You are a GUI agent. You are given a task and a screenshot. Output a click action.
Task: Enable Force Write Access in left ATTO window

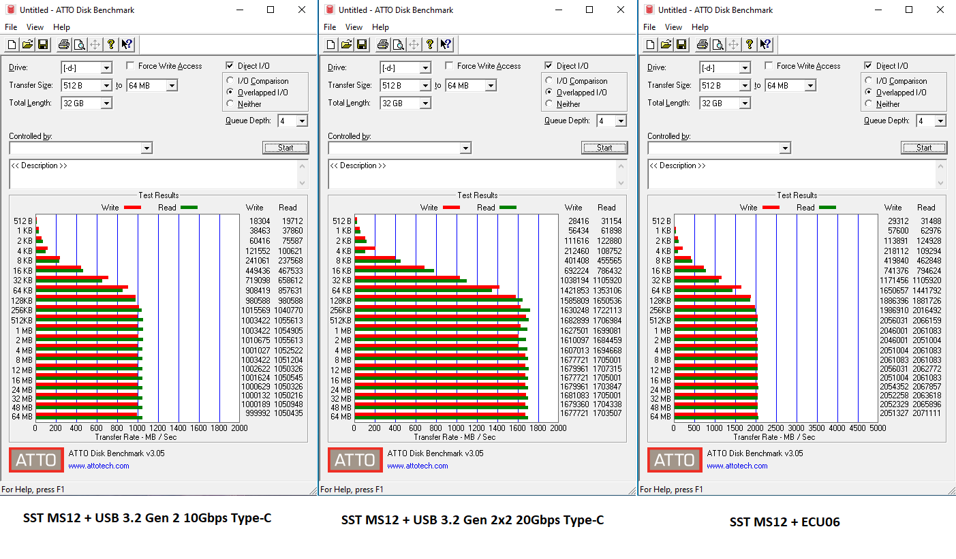click(x=130, y=66)
